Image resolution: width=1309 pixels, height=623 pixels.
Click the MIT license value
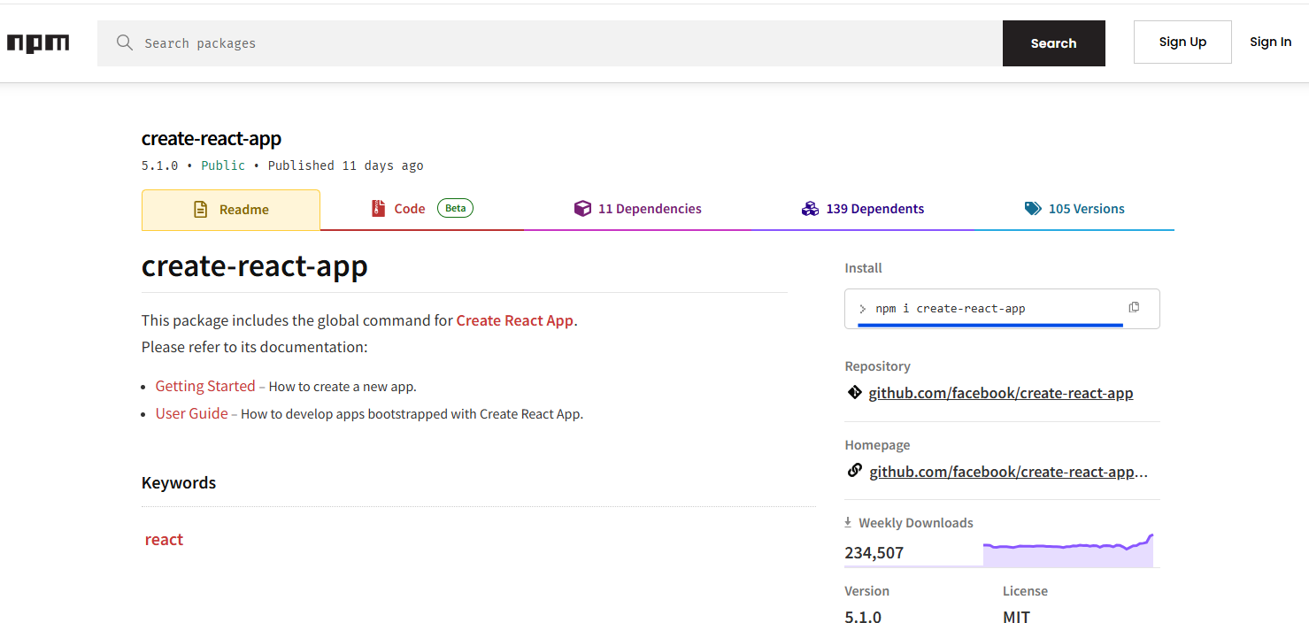pos(1016,617)
